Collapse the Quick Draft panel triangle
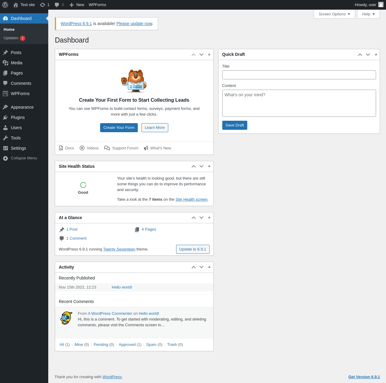This screenshot has height=383, width=386. click(376, 54)
